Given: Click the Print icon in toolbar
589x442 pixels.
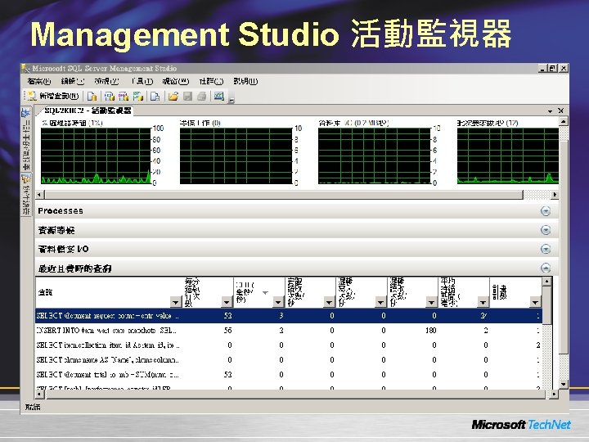Looking at the screenshot, I should point(202,97).
